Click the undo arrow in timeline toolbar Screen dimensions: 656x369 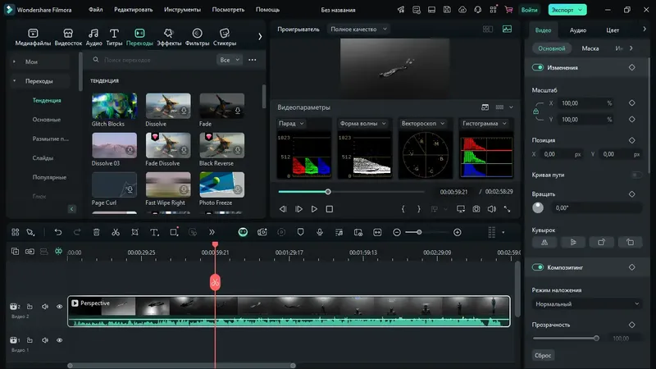[58, 232]
